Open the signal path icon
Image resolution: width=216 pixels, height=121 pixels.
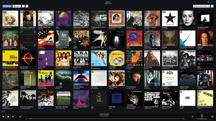coord(193,116)
